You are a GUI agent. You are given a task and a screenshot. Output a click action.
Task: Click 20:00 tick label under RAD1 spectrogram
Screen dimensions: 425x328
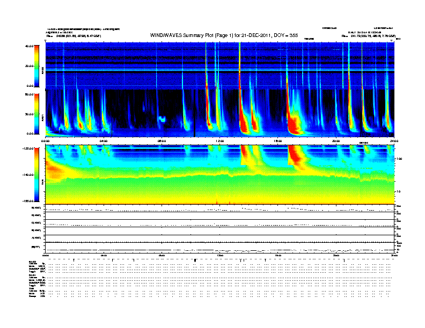click(x=336, y=141)
